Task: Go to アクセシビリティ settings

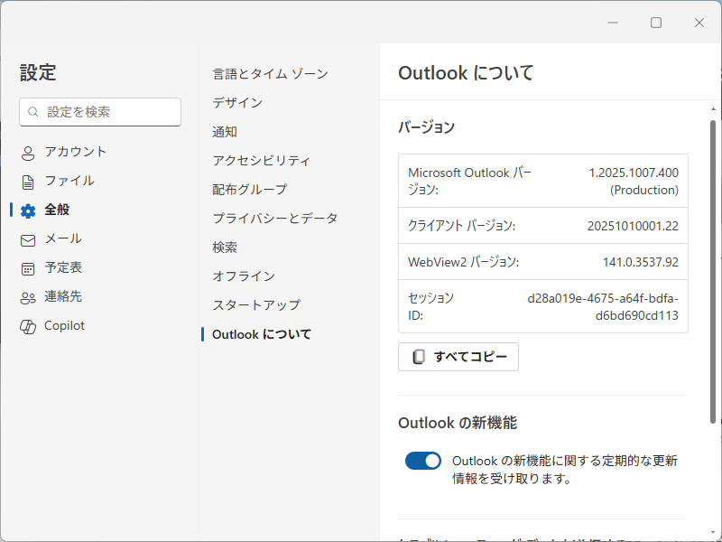Action: 261,161
